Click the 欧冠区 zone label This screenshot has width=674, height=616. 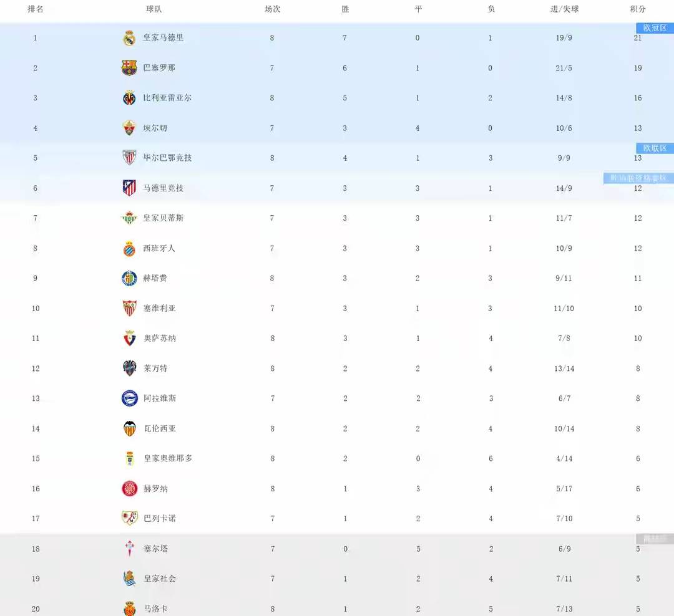(655, 28)
